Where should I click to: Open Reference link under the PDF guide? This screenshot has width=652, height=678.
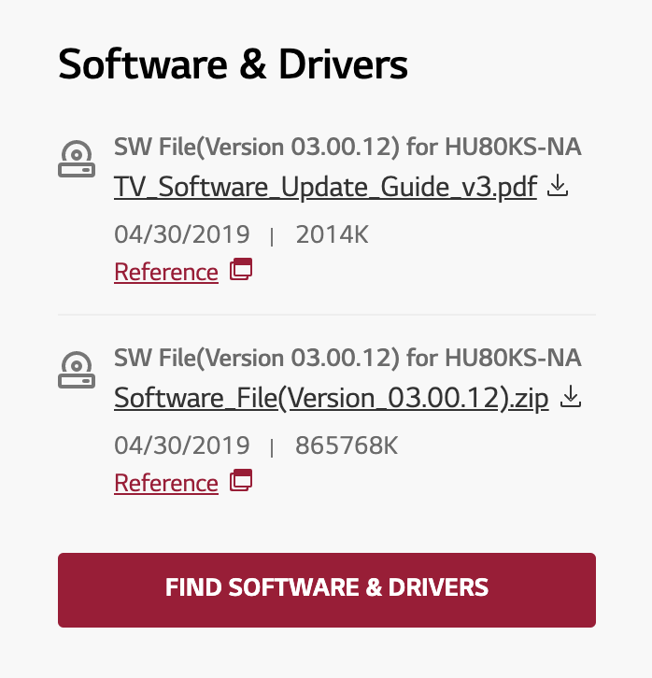click(166, 272)
